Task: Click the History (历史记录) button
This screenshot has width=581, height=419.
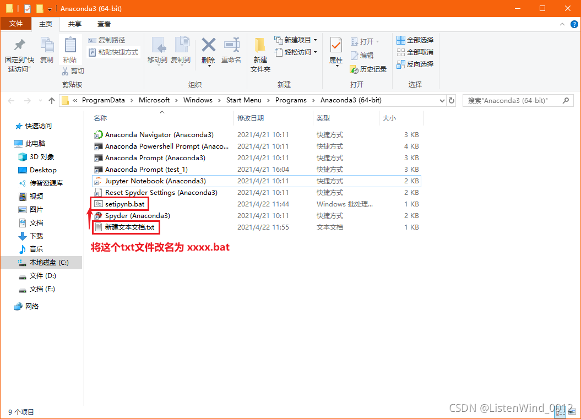Action: [x=368, y=69]
